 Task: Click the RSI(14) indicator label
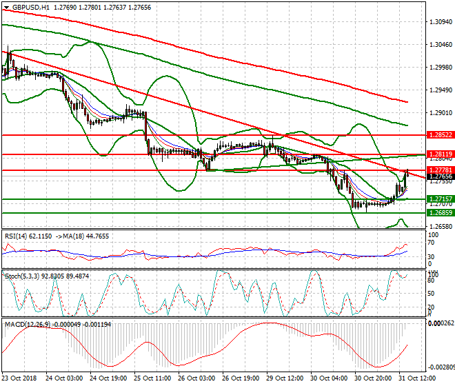17,236
